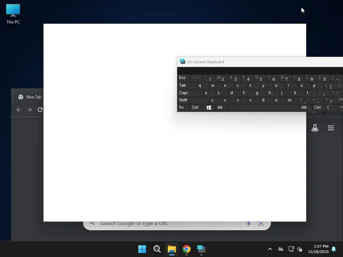Tap the comma key on On-Screen Keyboard
343x257 pixels.
click(x=304, y=100)
